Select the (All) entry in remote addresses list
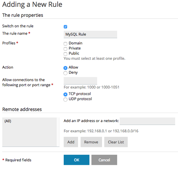 click(8, 121)
